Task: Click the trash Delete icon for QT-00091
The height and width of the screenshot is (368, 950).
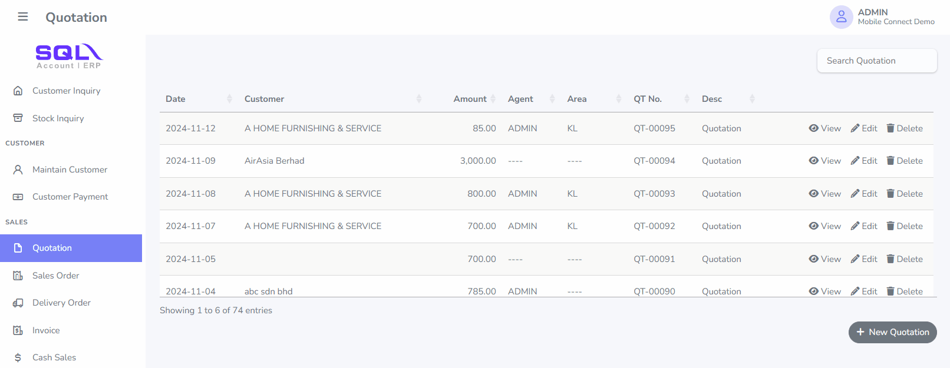Action: pyautogui.click(x=890, y=259)
